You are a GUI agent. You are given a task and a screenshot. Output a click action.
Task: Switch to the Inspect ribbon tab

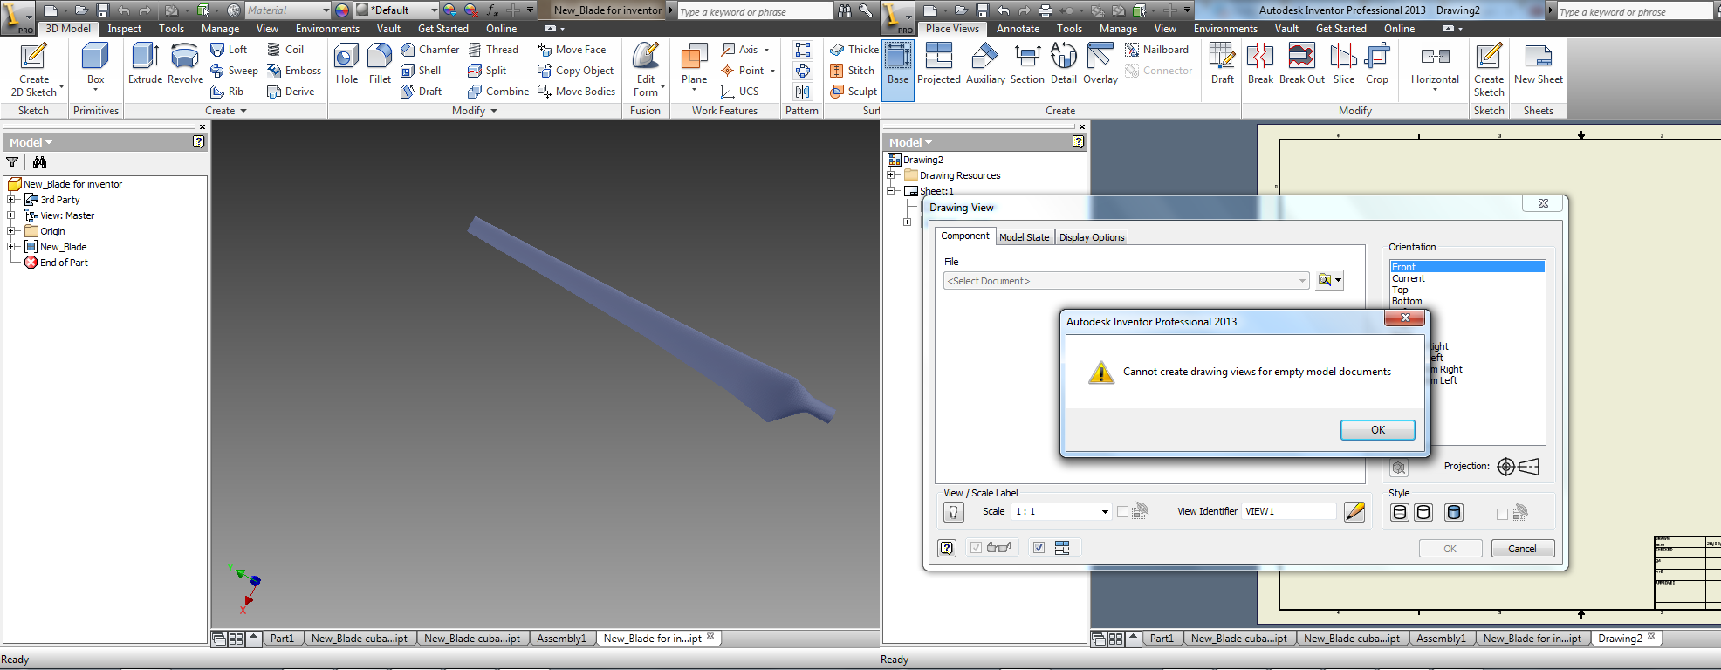[x=124, y=29]
